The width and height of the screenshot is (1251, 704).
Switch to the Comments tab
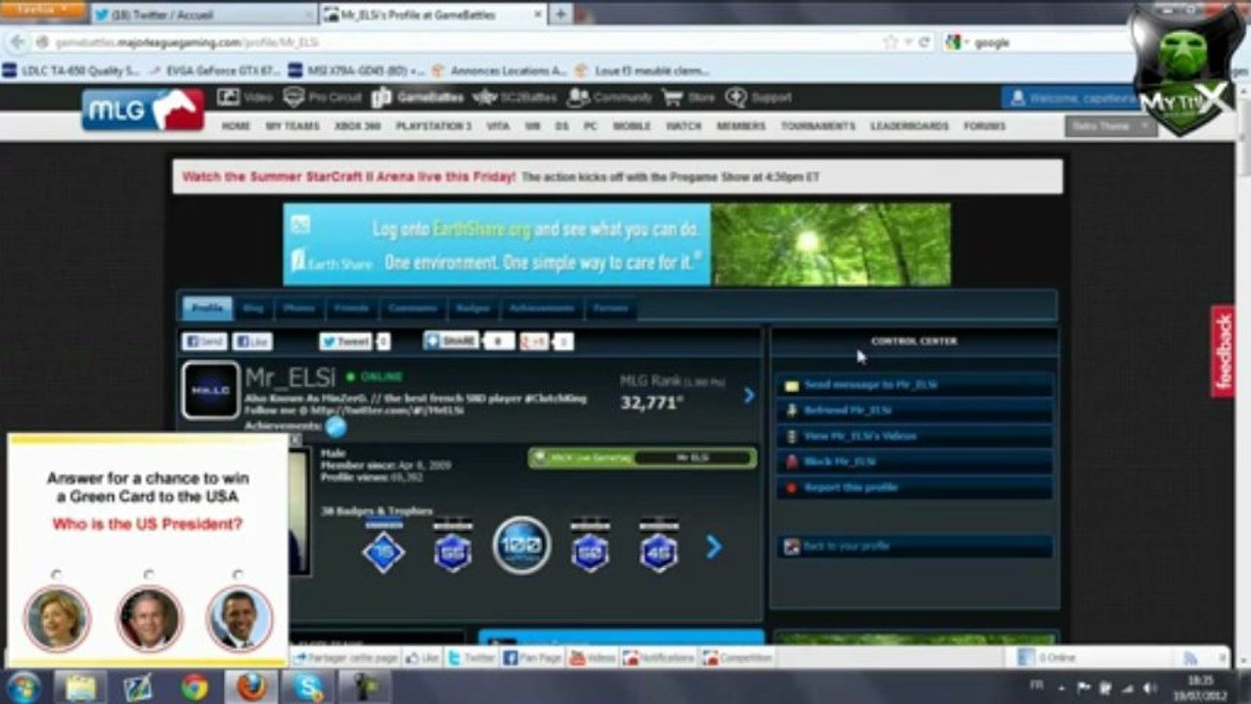413,308
